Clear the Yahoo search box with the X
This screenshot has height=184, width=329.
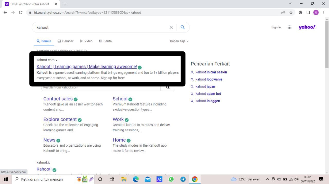click(171, 27)
